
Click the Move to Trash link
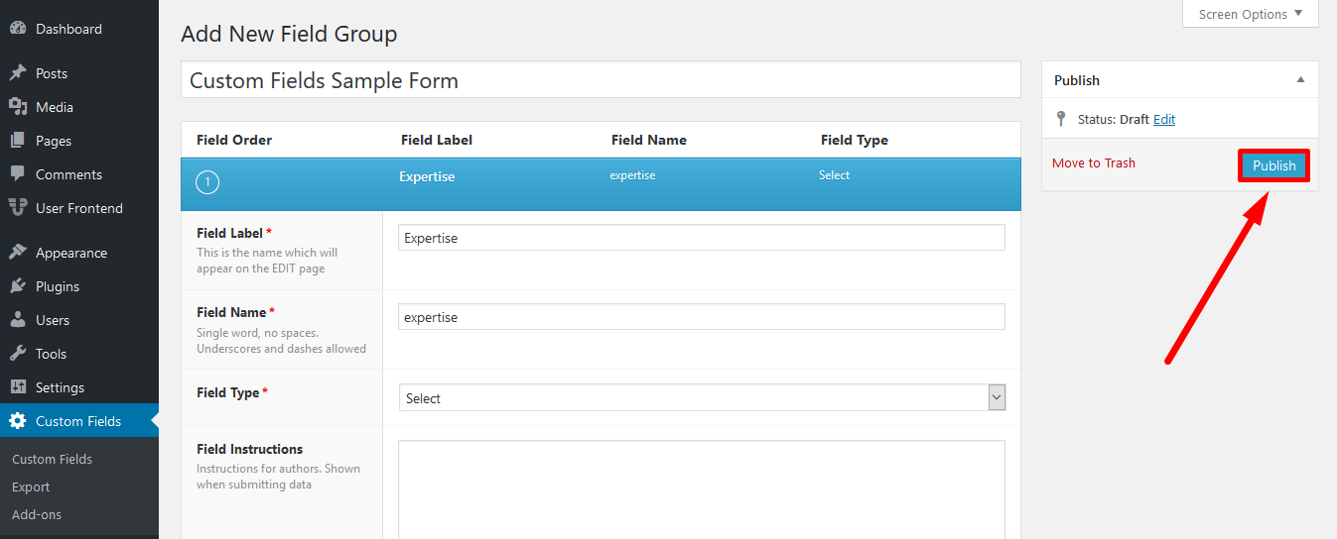pos(1094,162)
